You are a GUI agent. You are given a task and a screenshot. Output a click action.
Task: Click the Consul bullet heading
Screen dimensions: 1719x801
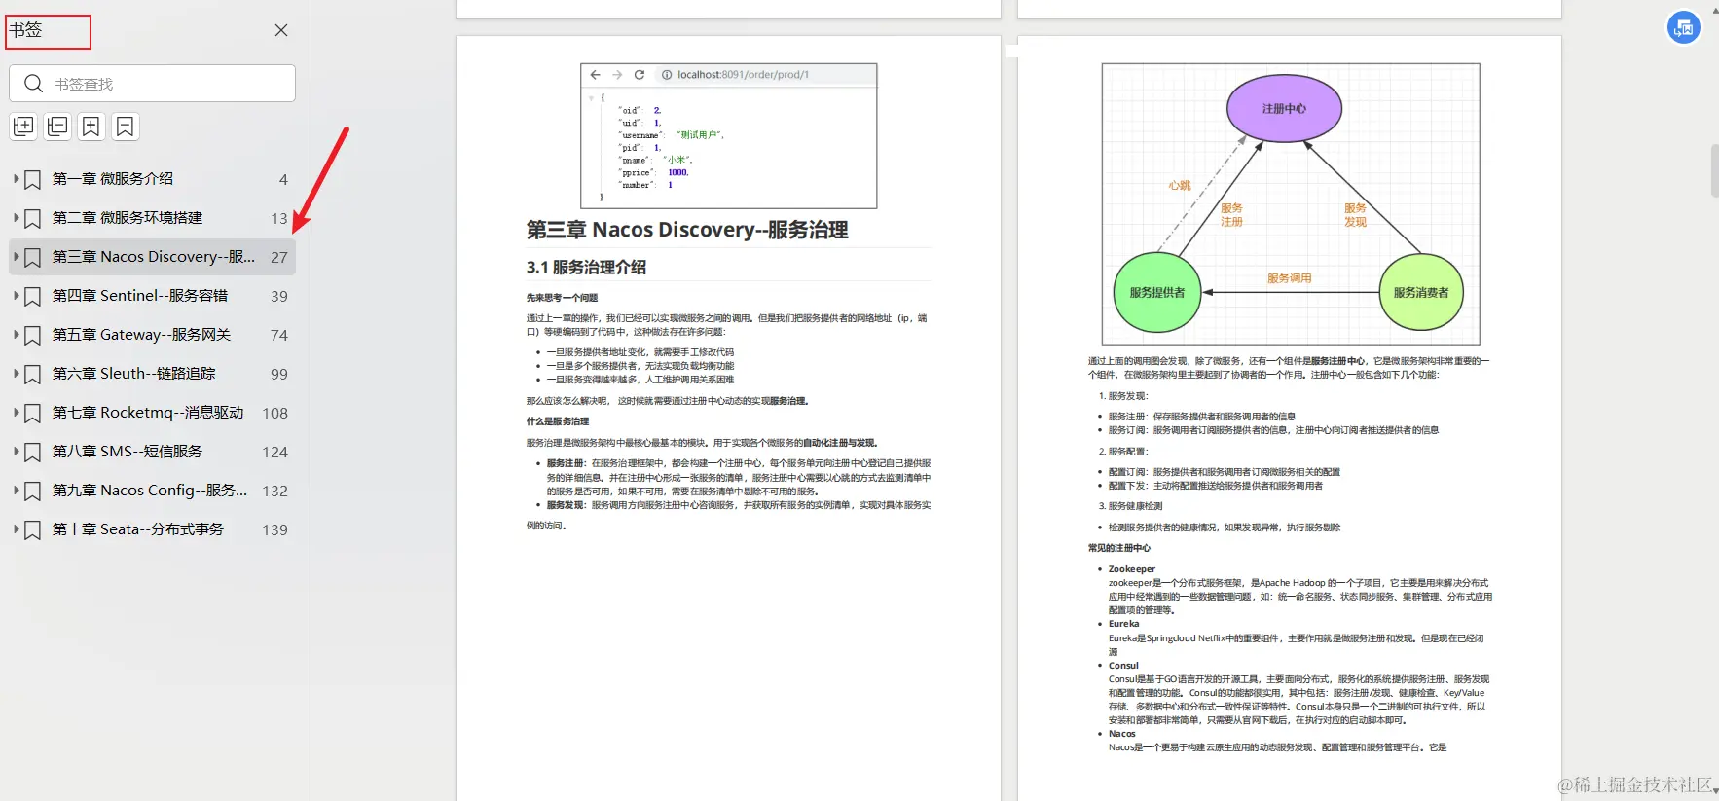1123,666
